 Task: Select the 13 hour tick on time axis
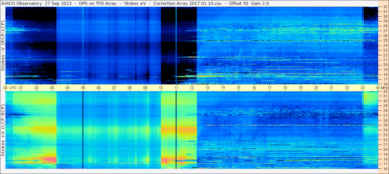[207, 88]
